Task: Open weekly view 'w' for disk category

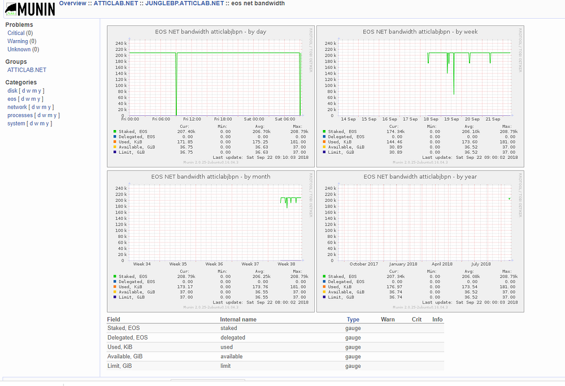Action: (28, 91)
